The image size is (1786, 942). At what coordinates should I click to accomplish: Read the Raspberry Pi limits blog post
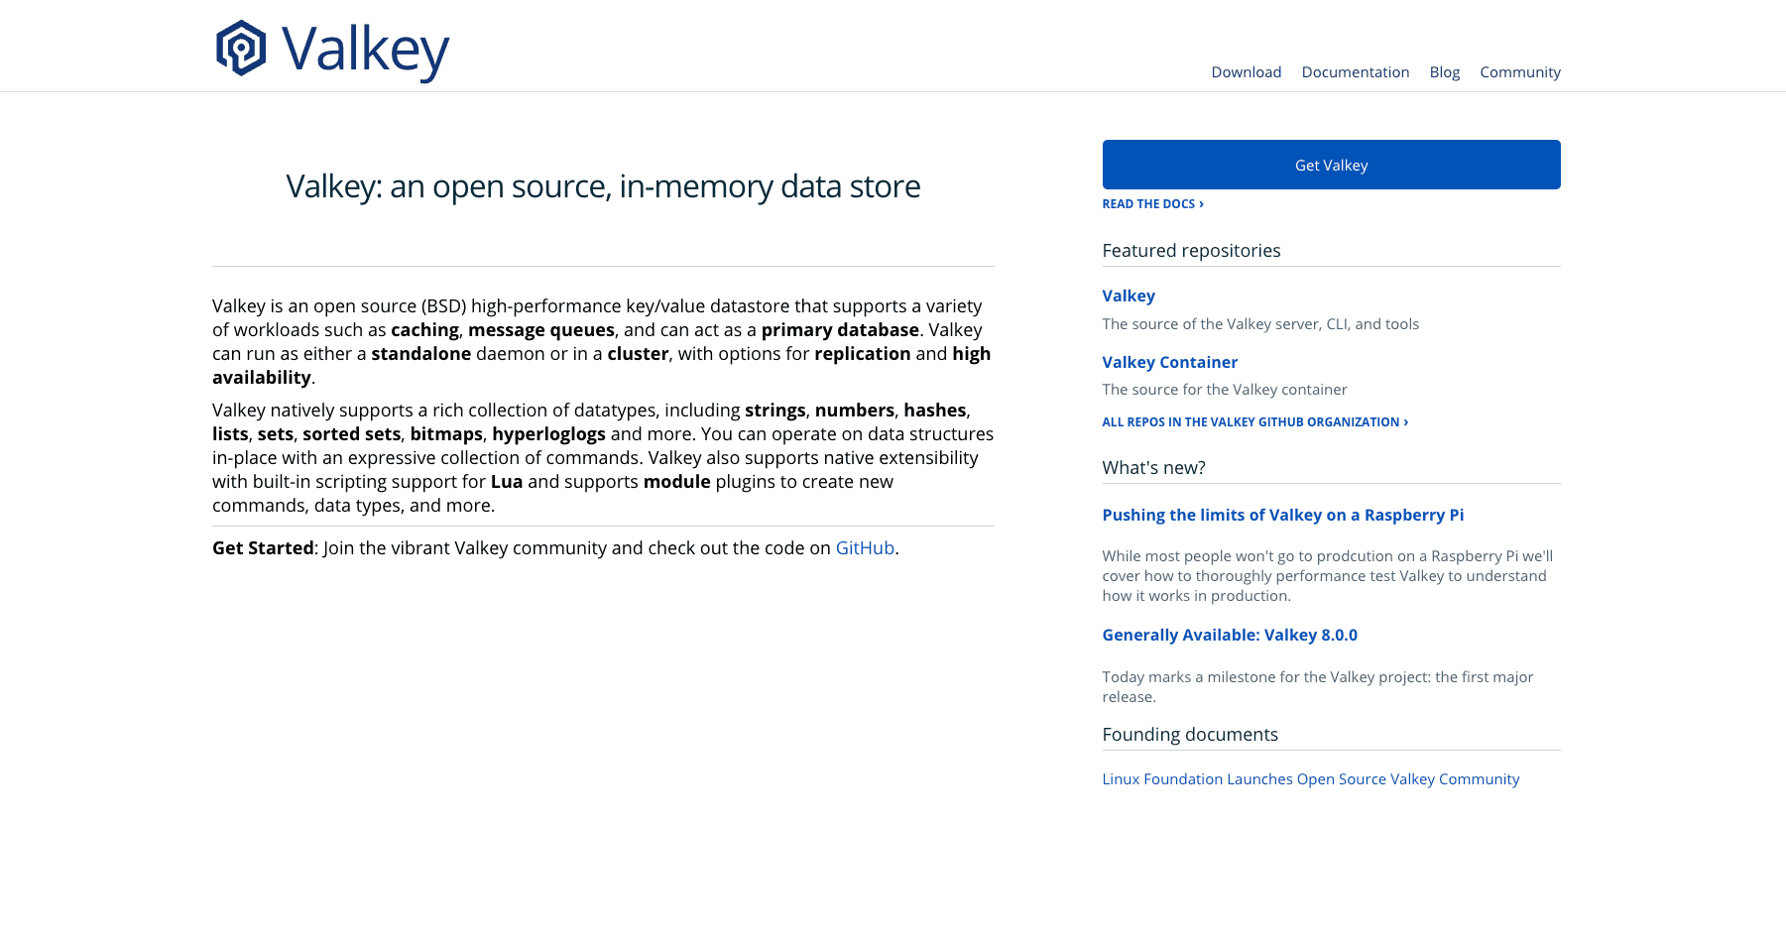[1282, 515]
